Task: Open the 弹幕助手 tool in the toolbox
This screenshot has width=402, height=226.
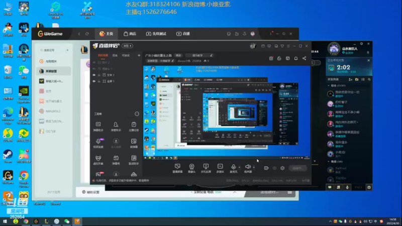Action: 98,127
